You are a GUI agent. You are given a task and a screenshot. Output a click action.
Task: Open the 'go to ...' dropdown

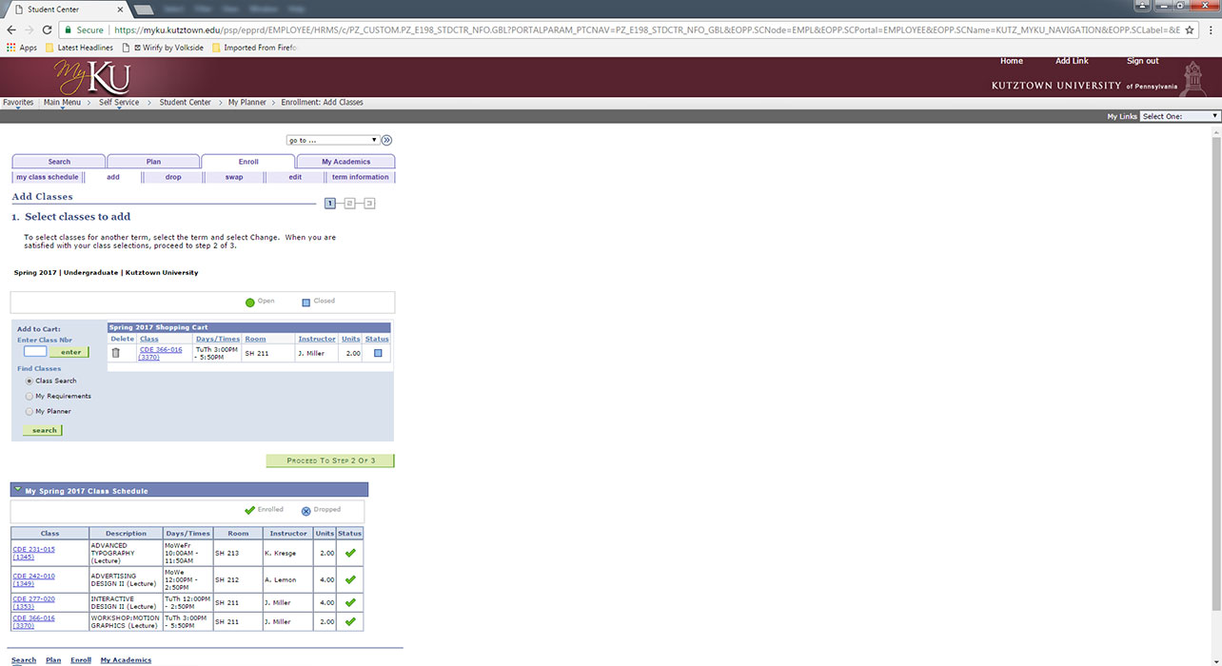(x=333, y=140)
